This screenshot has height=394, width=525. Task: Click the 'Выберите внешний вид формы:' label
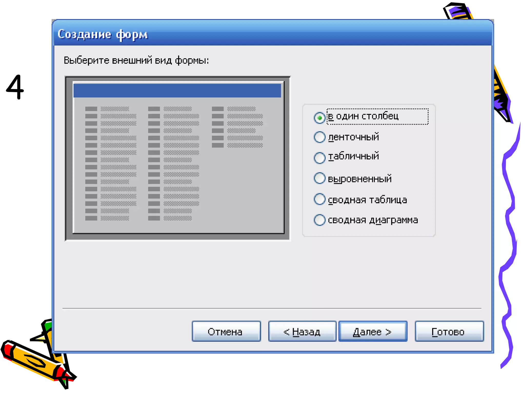[136, 61]
